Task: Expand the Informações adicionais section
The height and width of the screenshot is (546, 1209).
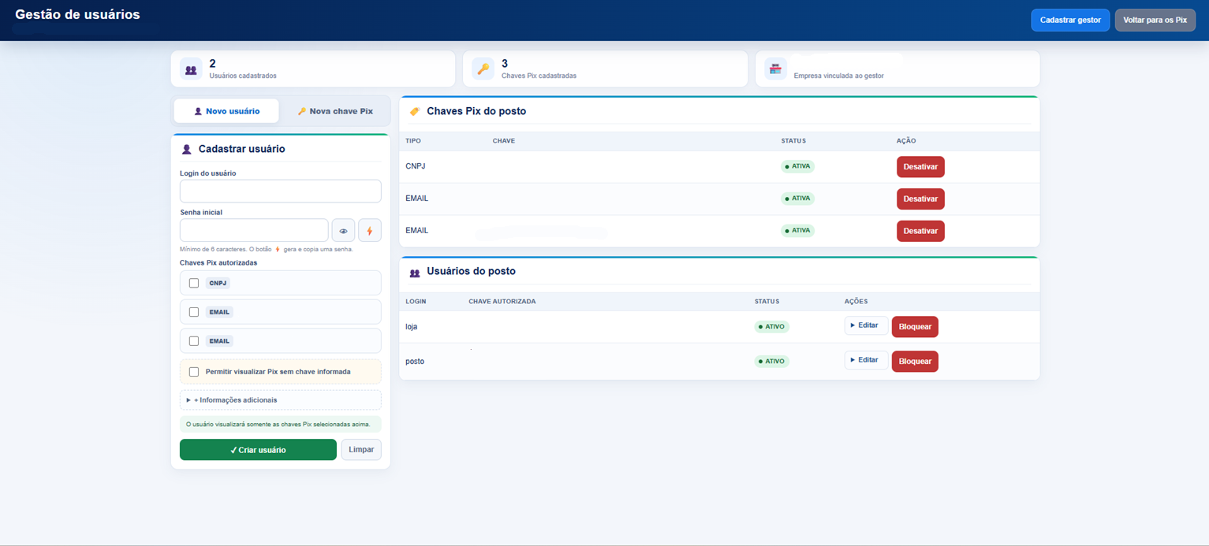Action: [281, 400]
